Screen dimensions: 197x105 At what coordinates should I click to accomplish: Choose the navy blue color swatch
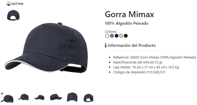click(x=117, y=36)
